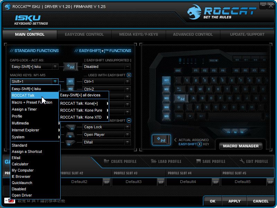Select the M5 key on the keyboard image
The width and height of the screenshot is (277, 208).
point(166,116)
